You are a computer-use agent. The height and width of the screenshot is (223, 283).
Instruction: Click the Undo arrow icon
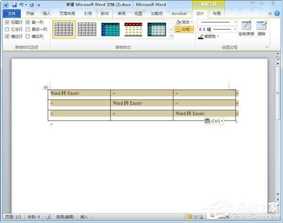[21, 4]
